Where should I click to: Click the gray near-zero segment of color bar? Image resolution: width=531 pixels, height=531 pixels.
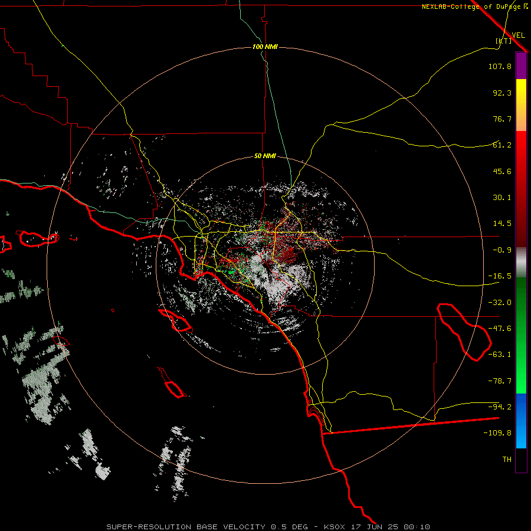pos(521,262)
